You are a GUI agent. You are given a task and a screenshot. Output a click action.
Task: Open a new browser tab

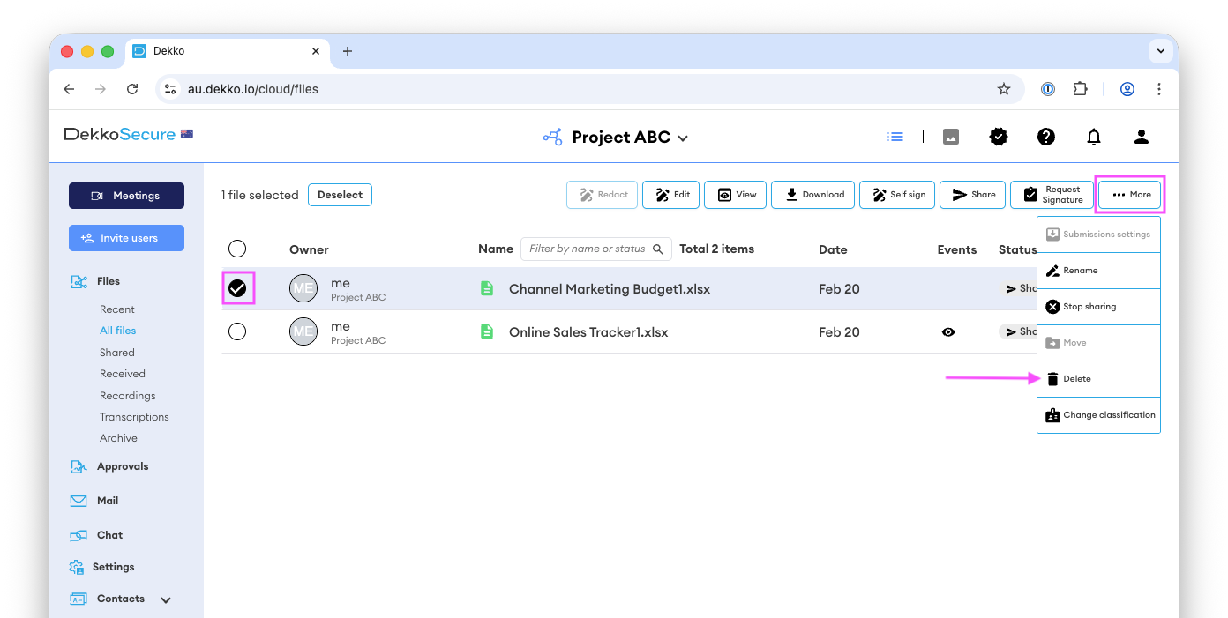point(348,51)
